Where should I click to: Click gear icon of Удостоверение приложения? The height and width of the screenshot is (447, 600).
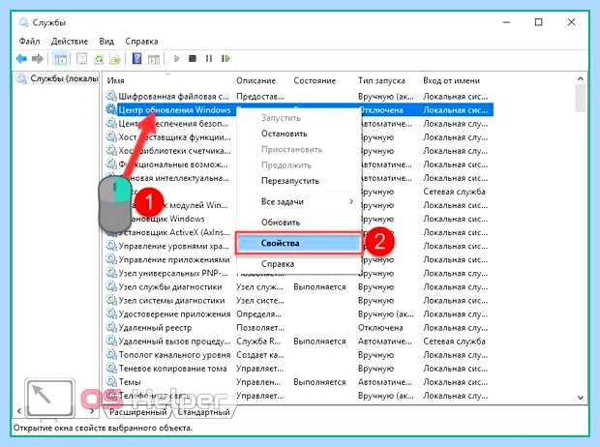click(111, 313)
